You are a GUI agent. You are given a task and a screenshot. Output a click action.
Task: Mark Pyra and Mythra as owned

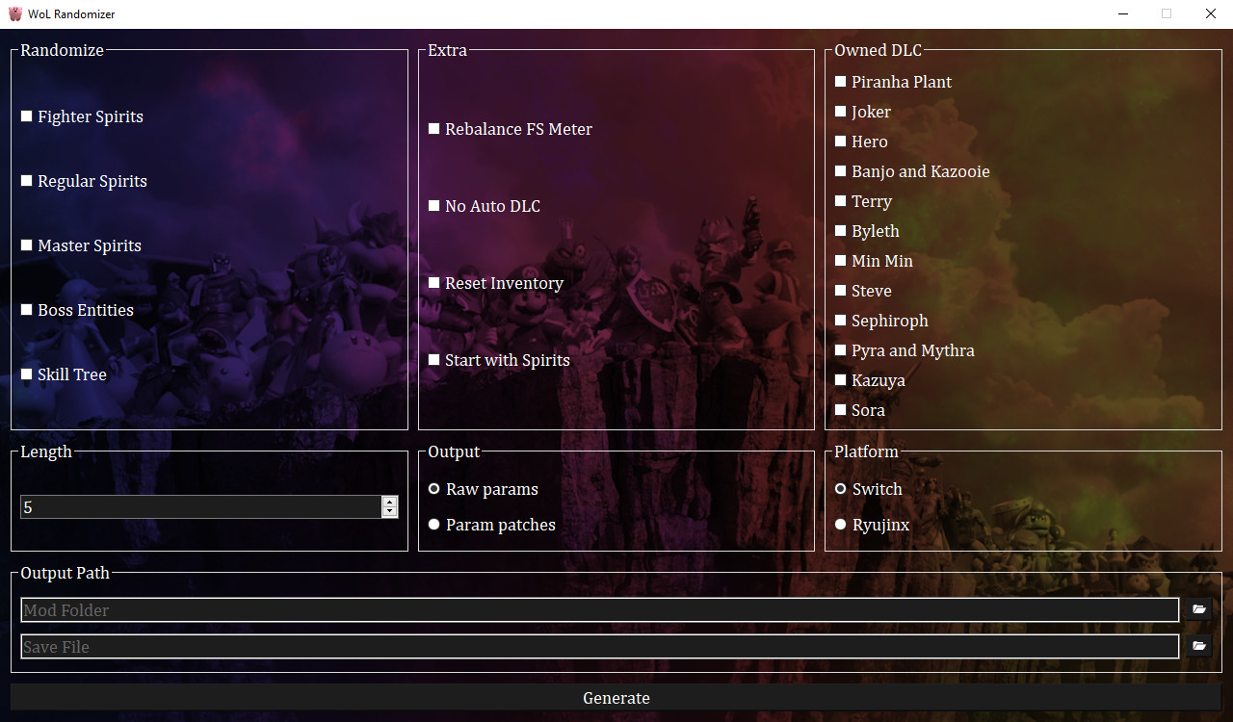(x=841, y=350)
